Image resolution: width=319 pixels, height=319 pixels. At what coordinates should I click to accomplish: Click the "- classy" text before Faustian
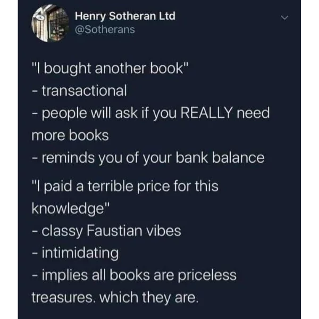[x=57, y=231]
